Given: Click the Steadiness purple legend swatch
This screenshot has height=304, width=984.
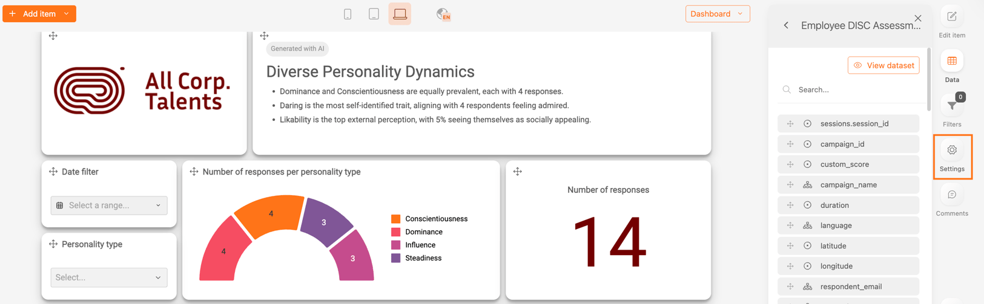Looking at the screenshot, I should pyautogui.click(x=395, y=258).
